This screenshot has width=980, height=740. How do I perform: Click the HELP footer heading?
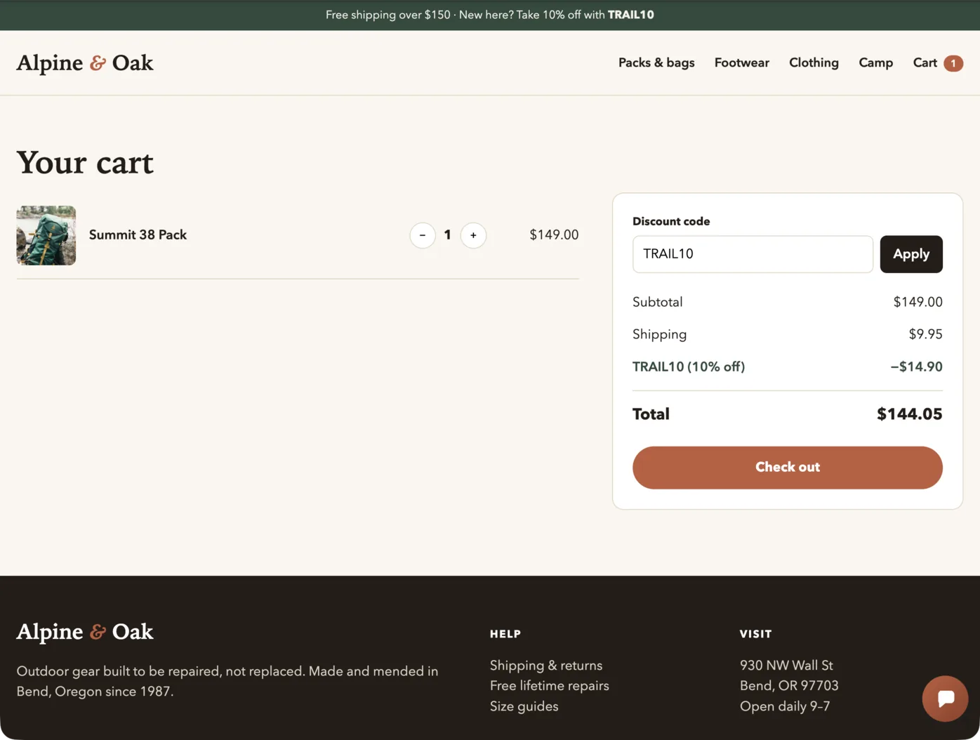coord(505,634)
